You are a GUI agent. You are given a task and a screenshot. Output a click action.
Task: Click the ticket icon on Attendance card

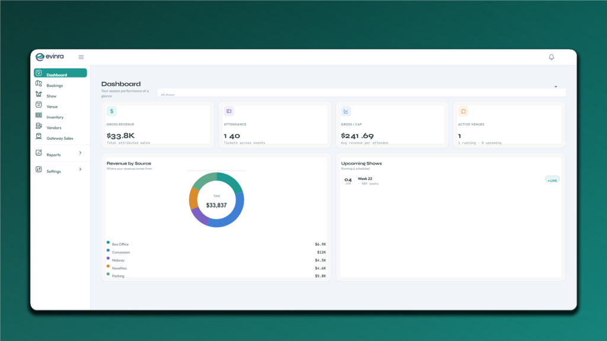click(x=229, y=111)
